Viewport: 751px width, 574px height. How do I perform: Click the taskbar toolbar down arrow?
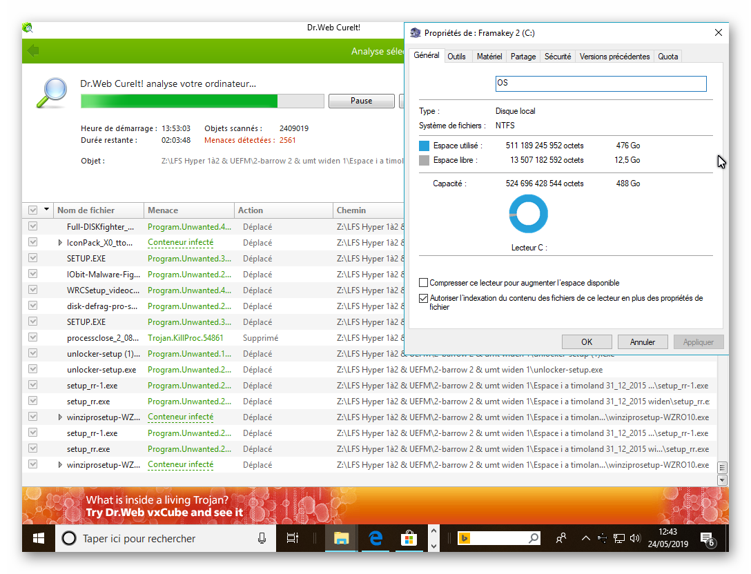point(433,546)
